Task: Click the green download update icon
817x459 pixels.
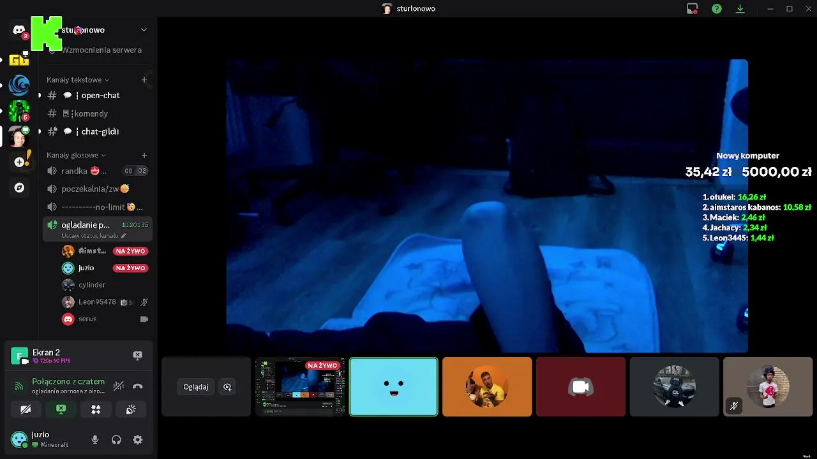Action: [740, 9]
